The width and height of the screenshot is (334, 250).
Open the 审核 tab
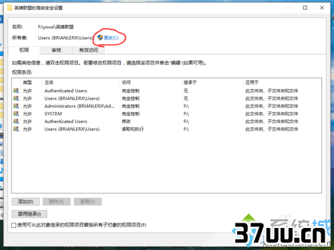pos(56,50)
